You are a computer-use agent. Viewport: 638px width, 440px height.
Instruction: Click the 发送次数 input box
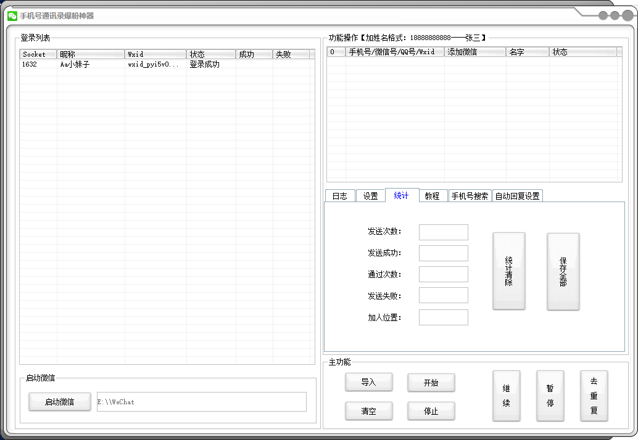pyautogui.click(x=443, y=232)
